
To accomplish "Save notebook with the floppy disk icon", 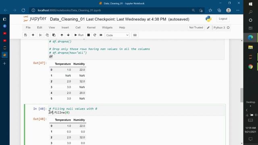I will click(x=25, y=35).
